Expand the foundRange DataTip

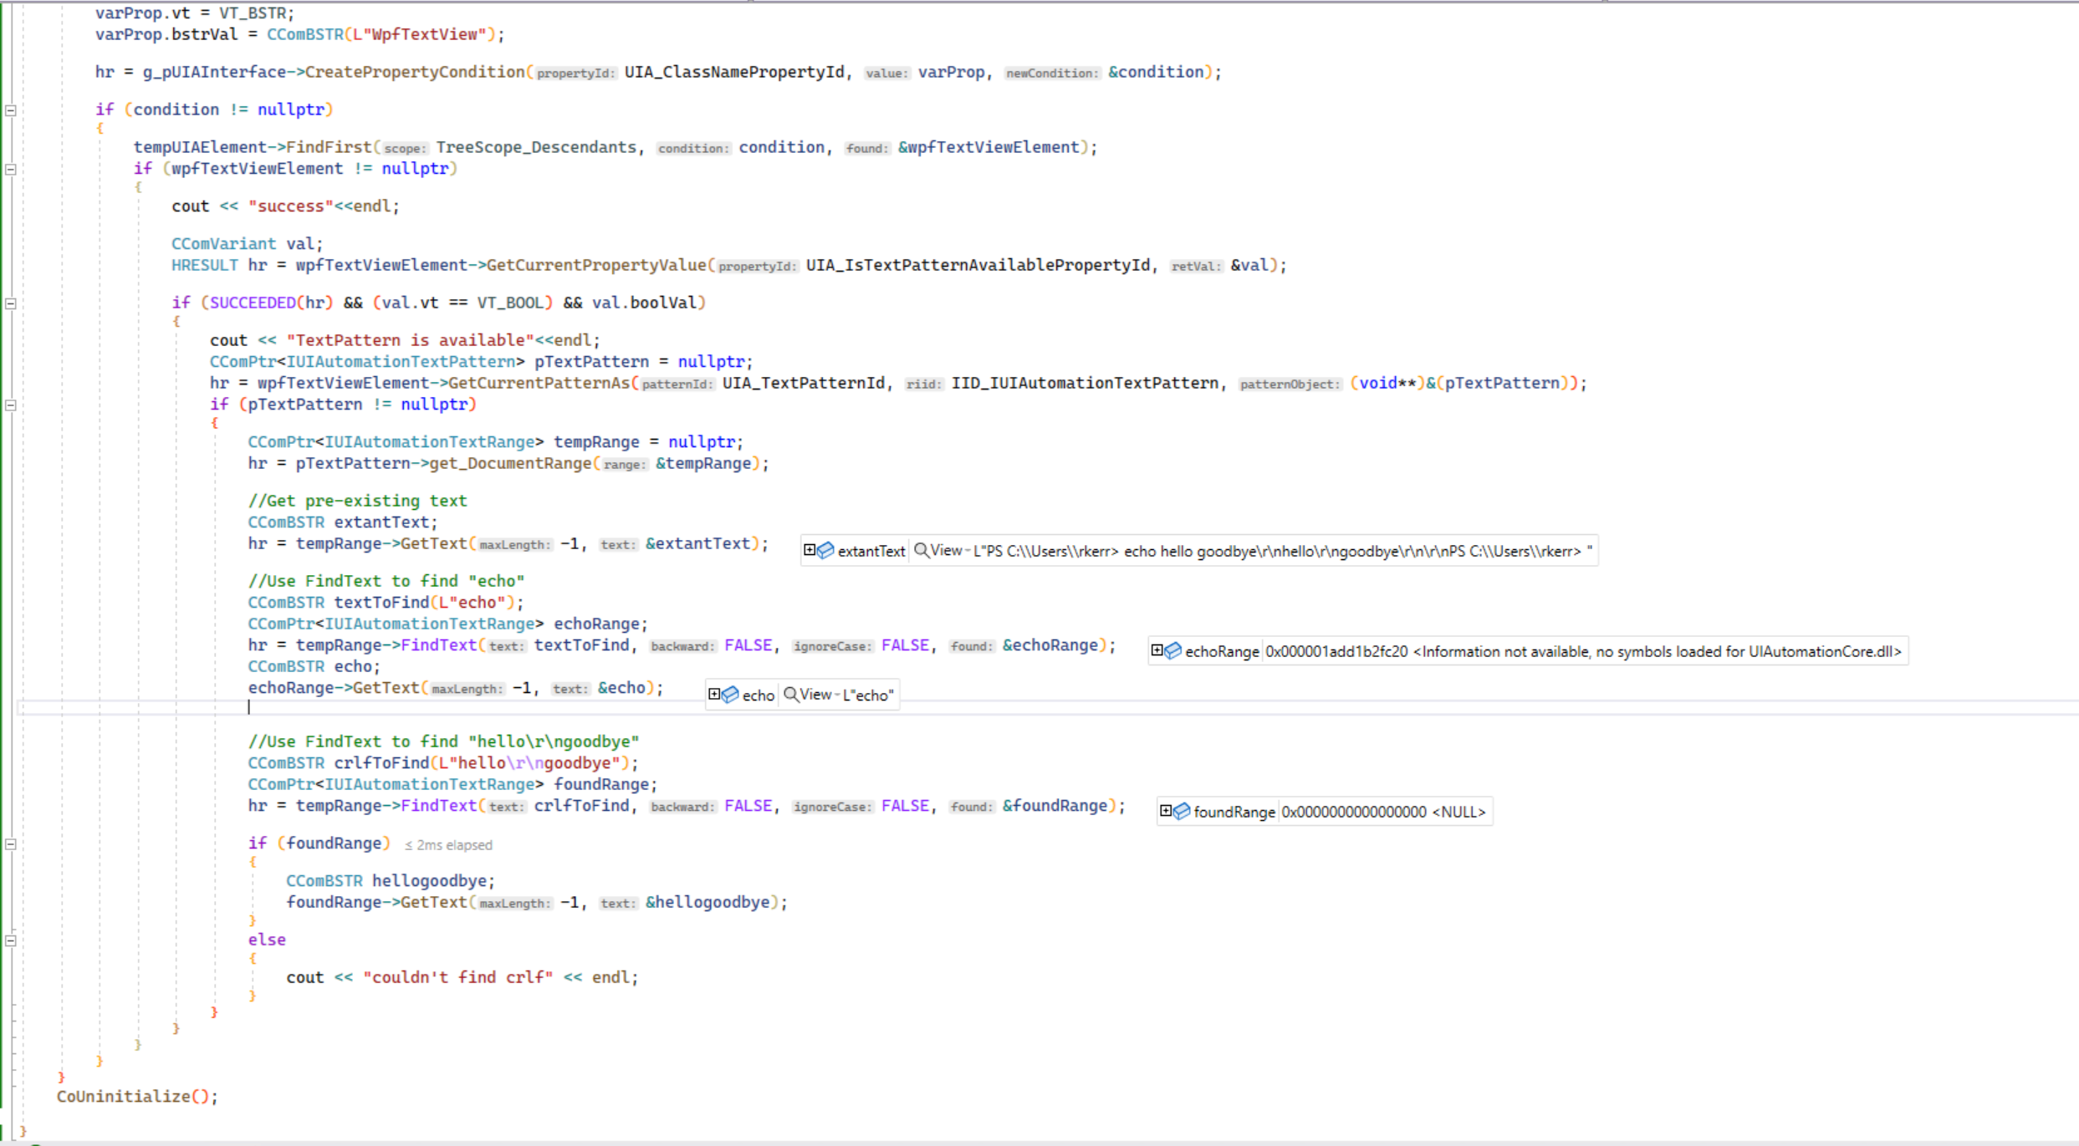[x=1166, y=811]
